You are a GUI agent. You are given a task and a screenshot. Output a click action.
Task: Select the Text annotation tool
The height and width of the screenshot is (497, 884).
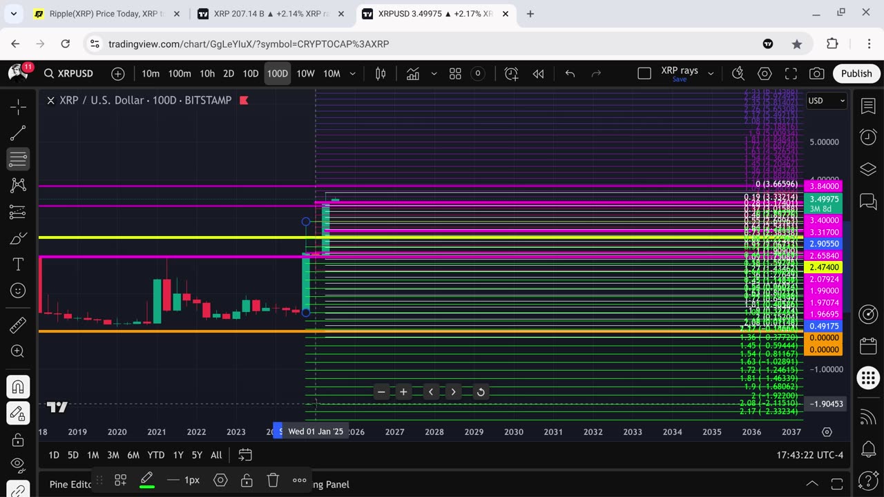click(x=18, y=264)
